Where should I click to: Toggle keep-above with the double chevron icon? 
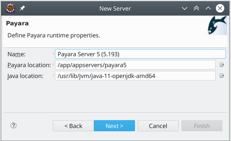tap(196, 8)
